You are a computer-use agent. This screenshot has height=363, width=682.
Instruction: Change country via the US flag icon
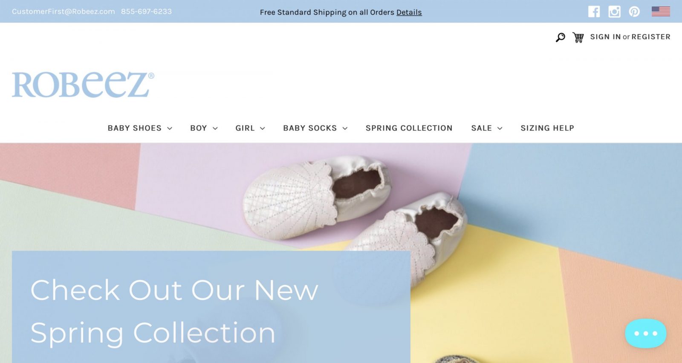pyautogui.click(x=661, y=11)
